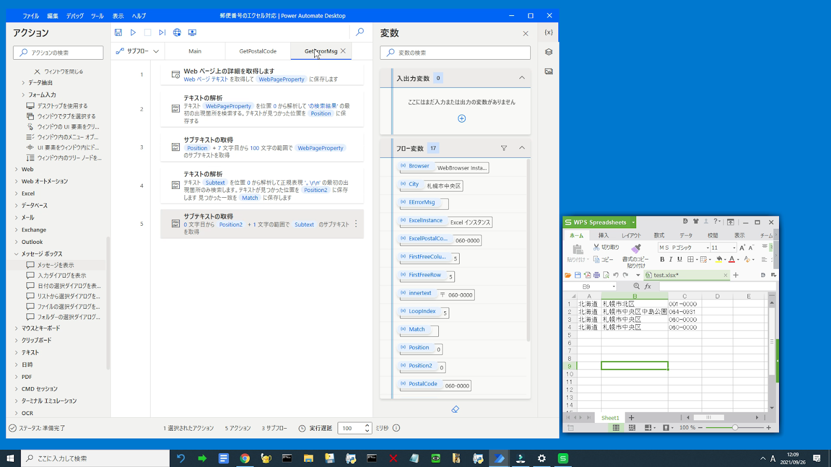Click the WPS Cut button
Image resolution: width=831 pixels, height=467 pixels.
point(606,248)
